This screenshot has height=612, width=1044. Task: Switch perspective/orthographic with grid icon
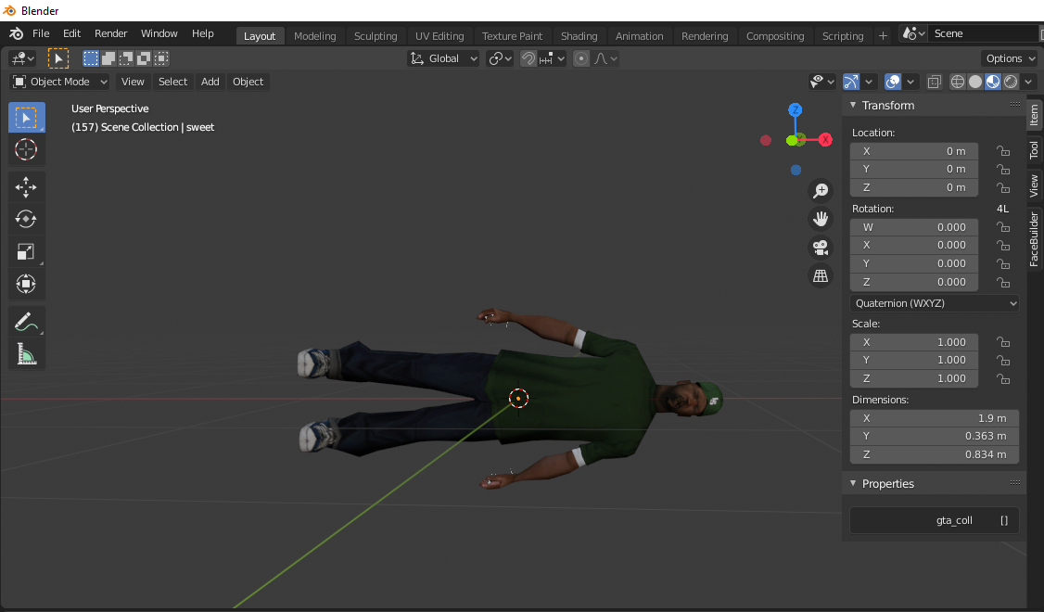(821, 275)
